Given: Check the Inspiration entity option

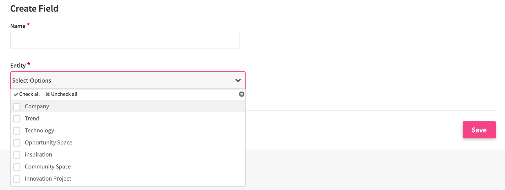Looking at the screenshot, I should pos(17,155).
